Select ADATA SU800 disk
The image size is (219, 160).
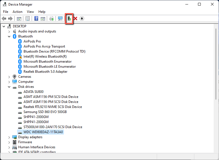34,92
